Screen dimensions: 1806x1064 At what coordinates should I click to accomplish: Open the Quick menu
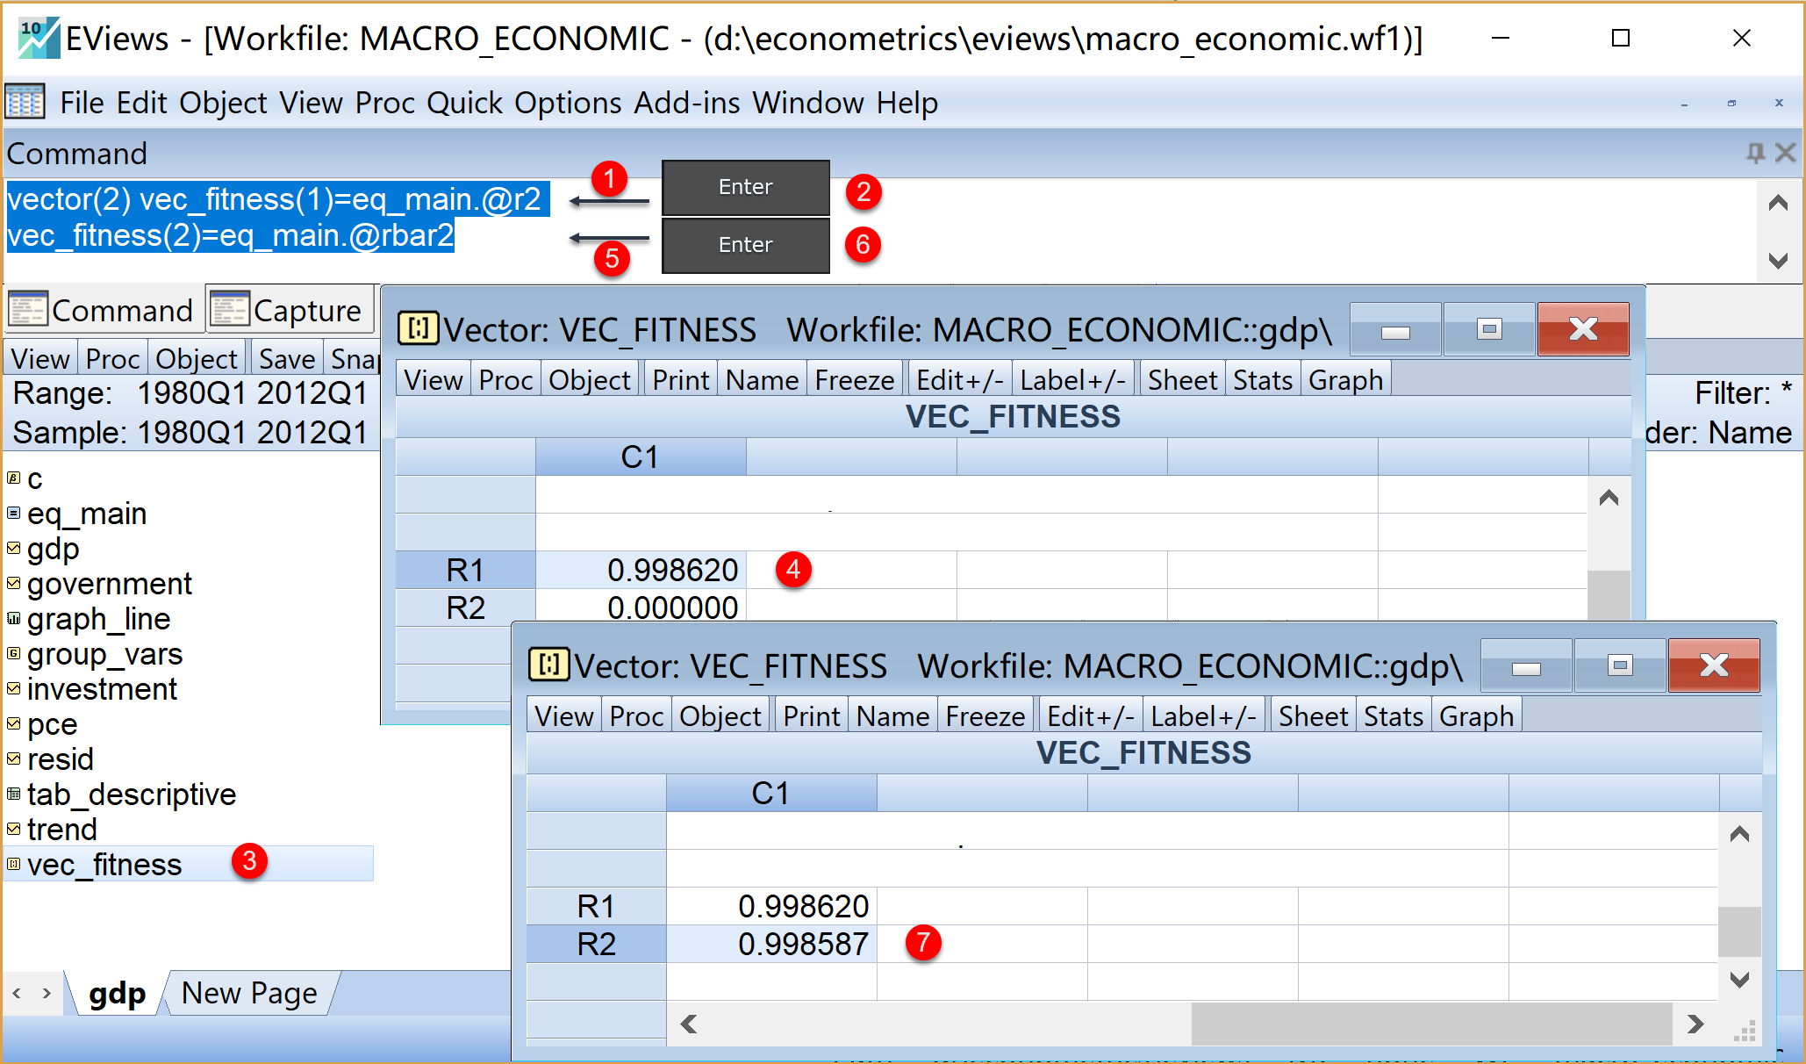464,103
